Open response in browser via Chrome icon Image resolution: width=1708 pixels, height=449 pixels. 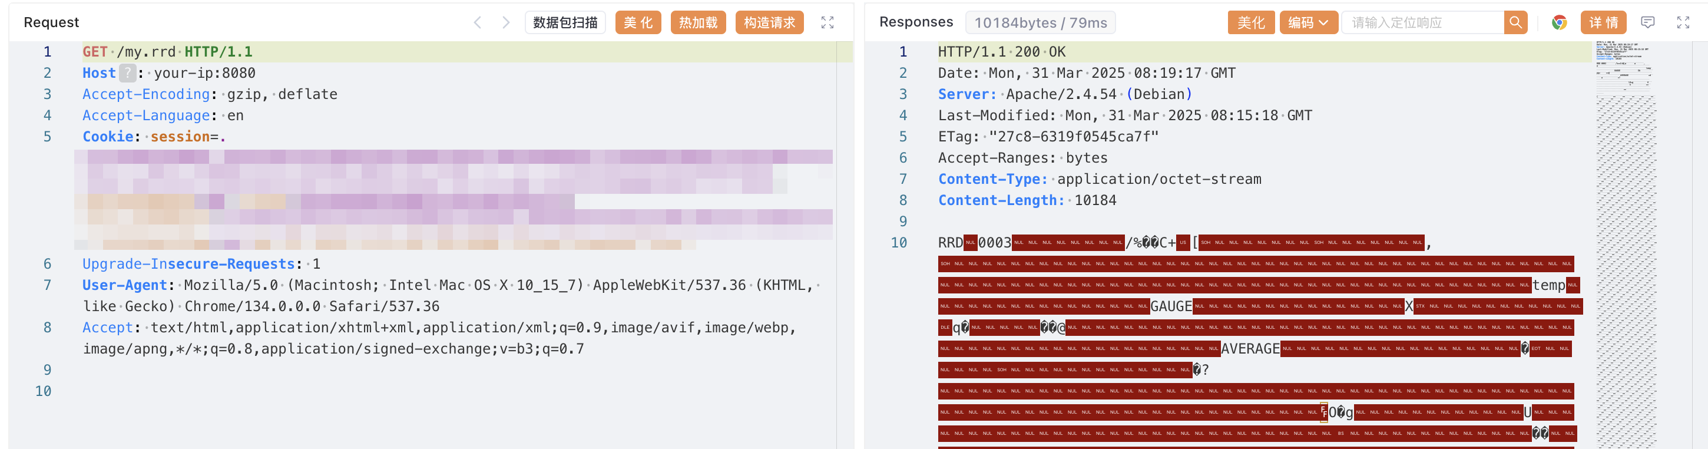point(1559,22)
